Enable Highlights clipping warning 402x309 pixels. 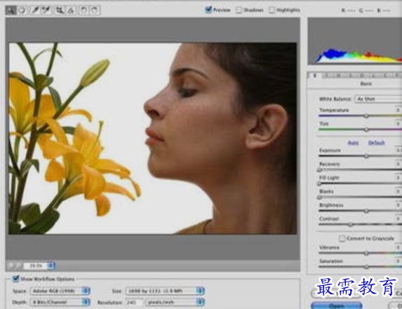click(272, 10)
